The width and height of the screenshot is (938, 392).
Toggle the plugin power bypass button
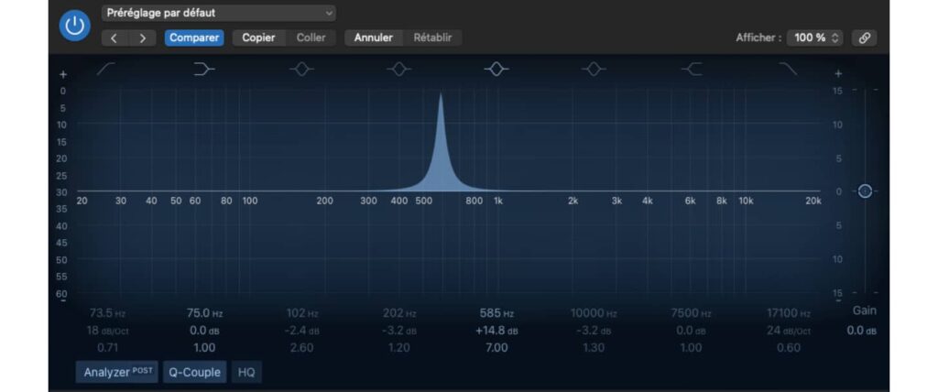click(75, 26)
